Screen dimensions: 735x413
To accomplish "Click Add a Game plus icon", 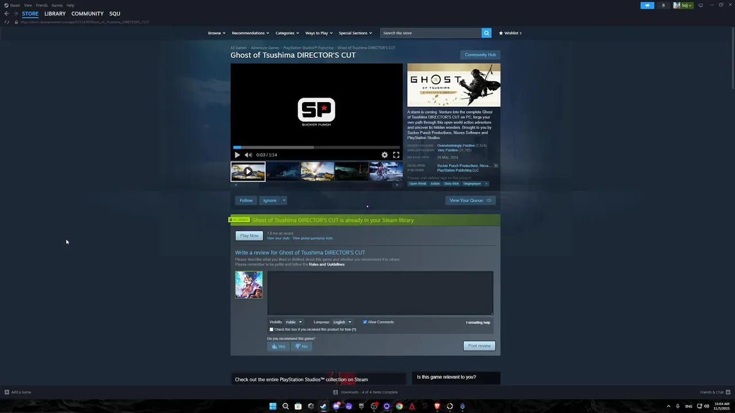I will [x=7, y=392].
